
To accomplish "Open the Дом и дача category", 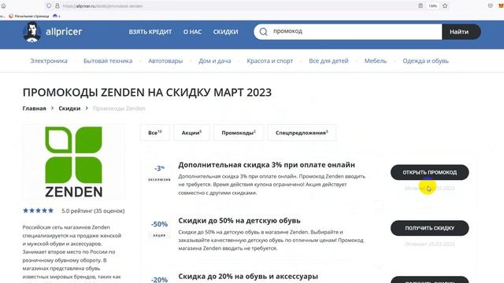I will point(215,61).
